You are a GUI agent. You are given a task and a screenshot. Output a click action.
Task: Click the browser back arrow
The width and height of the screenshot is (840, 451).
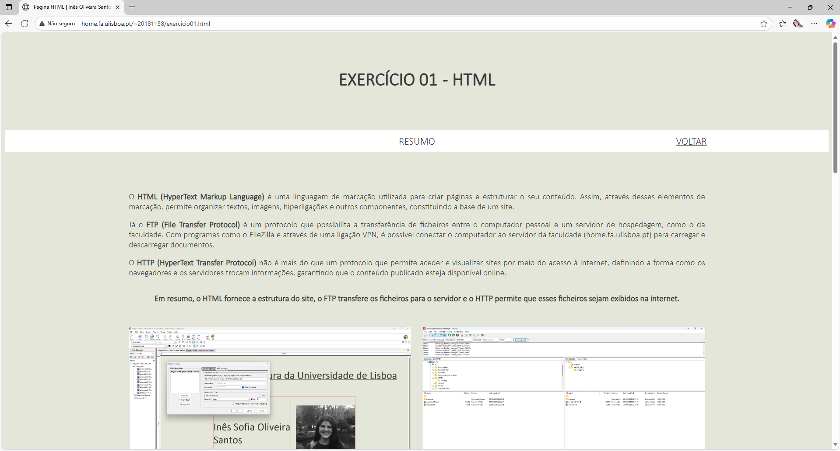point(9,24)
